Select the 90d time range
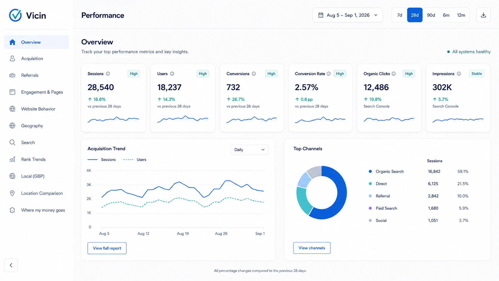 [x=431, y=15]
